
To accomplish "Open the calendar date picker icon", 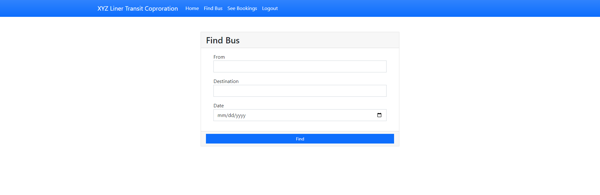I will (379, 115).
